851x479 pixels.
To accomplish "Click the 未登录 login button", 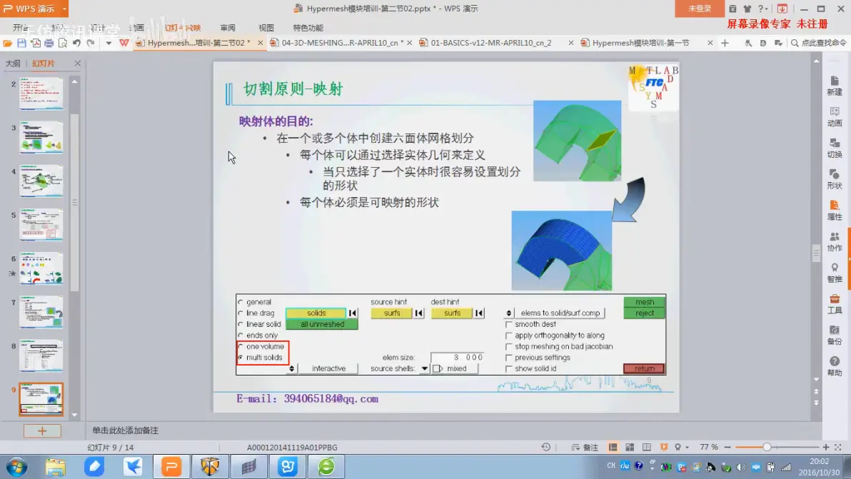I will [x=700, y=9].
